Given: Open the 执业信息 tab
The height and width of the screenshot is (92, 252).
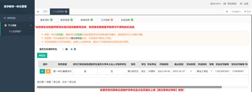Looking at the screenshot, I should click(127, 20).
